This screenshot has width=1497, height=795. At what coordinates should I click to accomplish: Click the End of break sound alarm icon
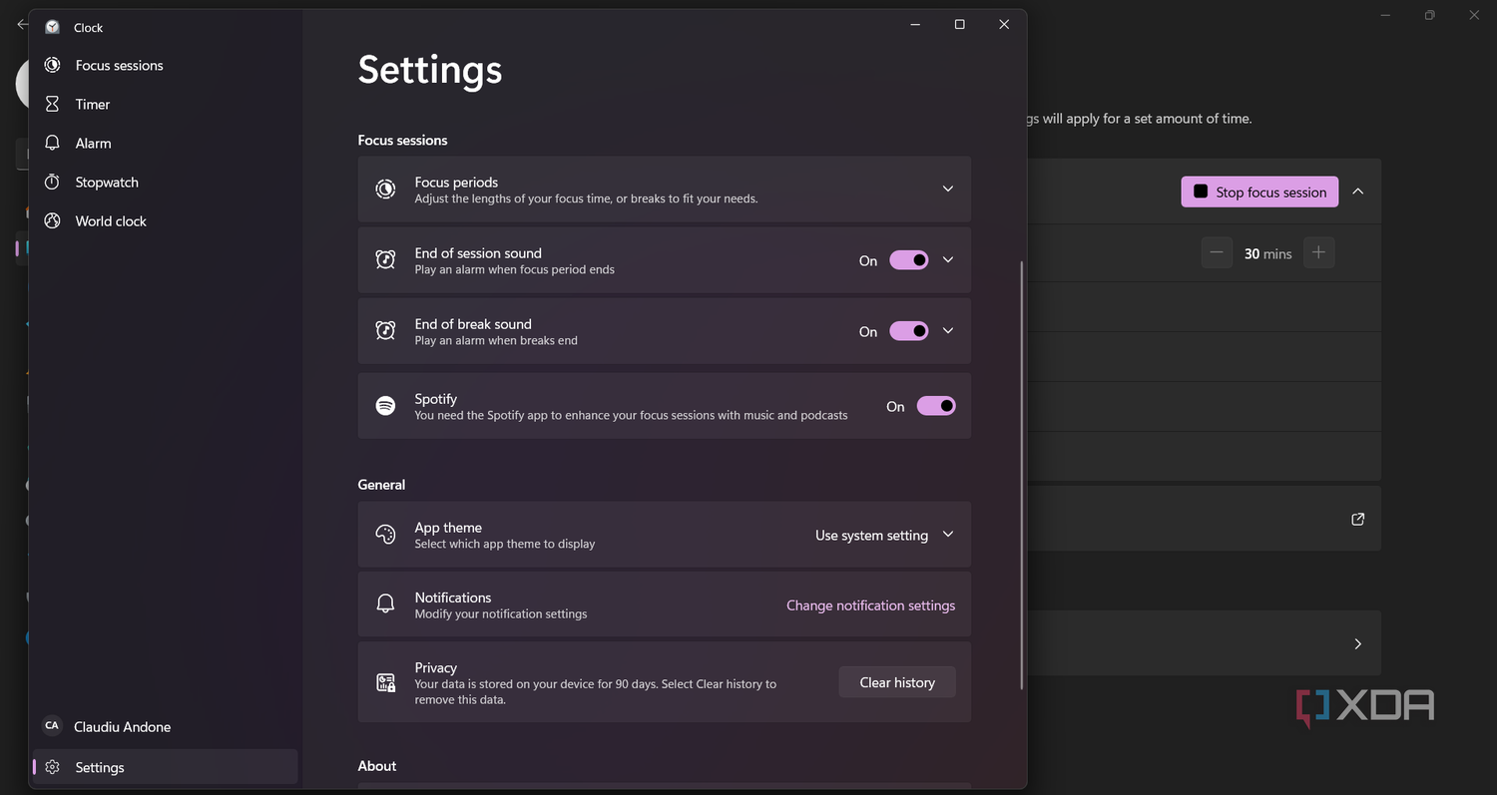385,330
